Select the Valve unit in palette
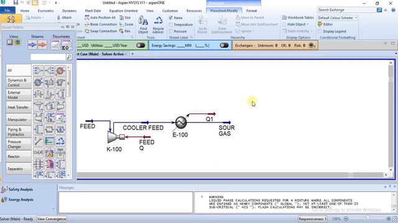Image resolution: width=398 pixels, height=223 pixels. point(38,94)
